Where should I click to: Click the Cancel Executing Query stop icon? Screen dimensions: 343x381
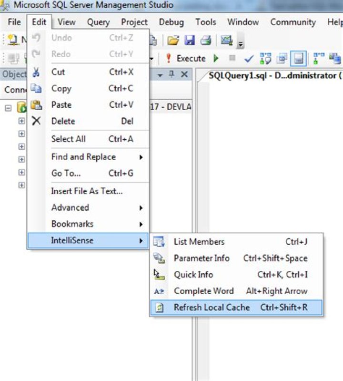click(232, 58)
